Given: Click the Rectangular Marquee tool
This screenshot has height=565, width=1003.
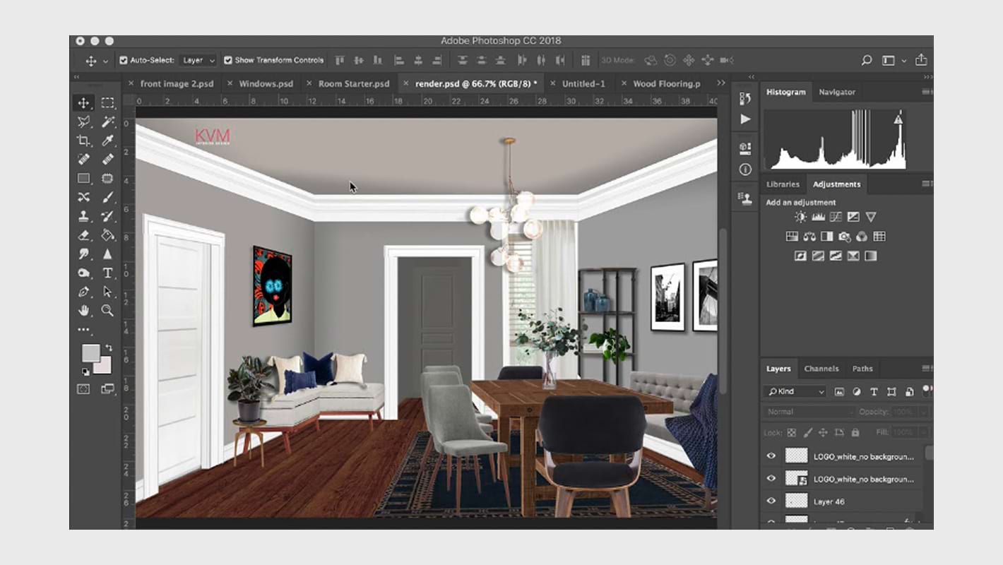Looking at the screenshot, I should (107, 103).
